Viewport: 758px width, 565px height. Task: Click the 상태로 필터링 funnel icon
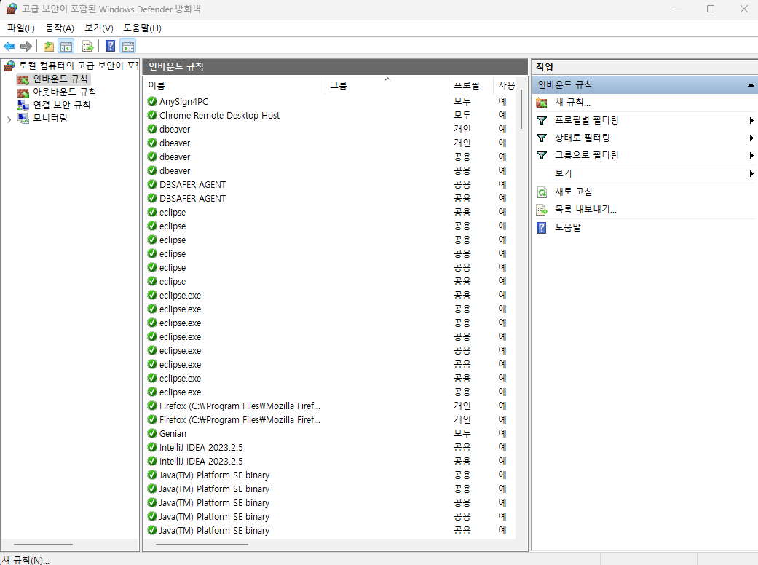pos(542,138)
